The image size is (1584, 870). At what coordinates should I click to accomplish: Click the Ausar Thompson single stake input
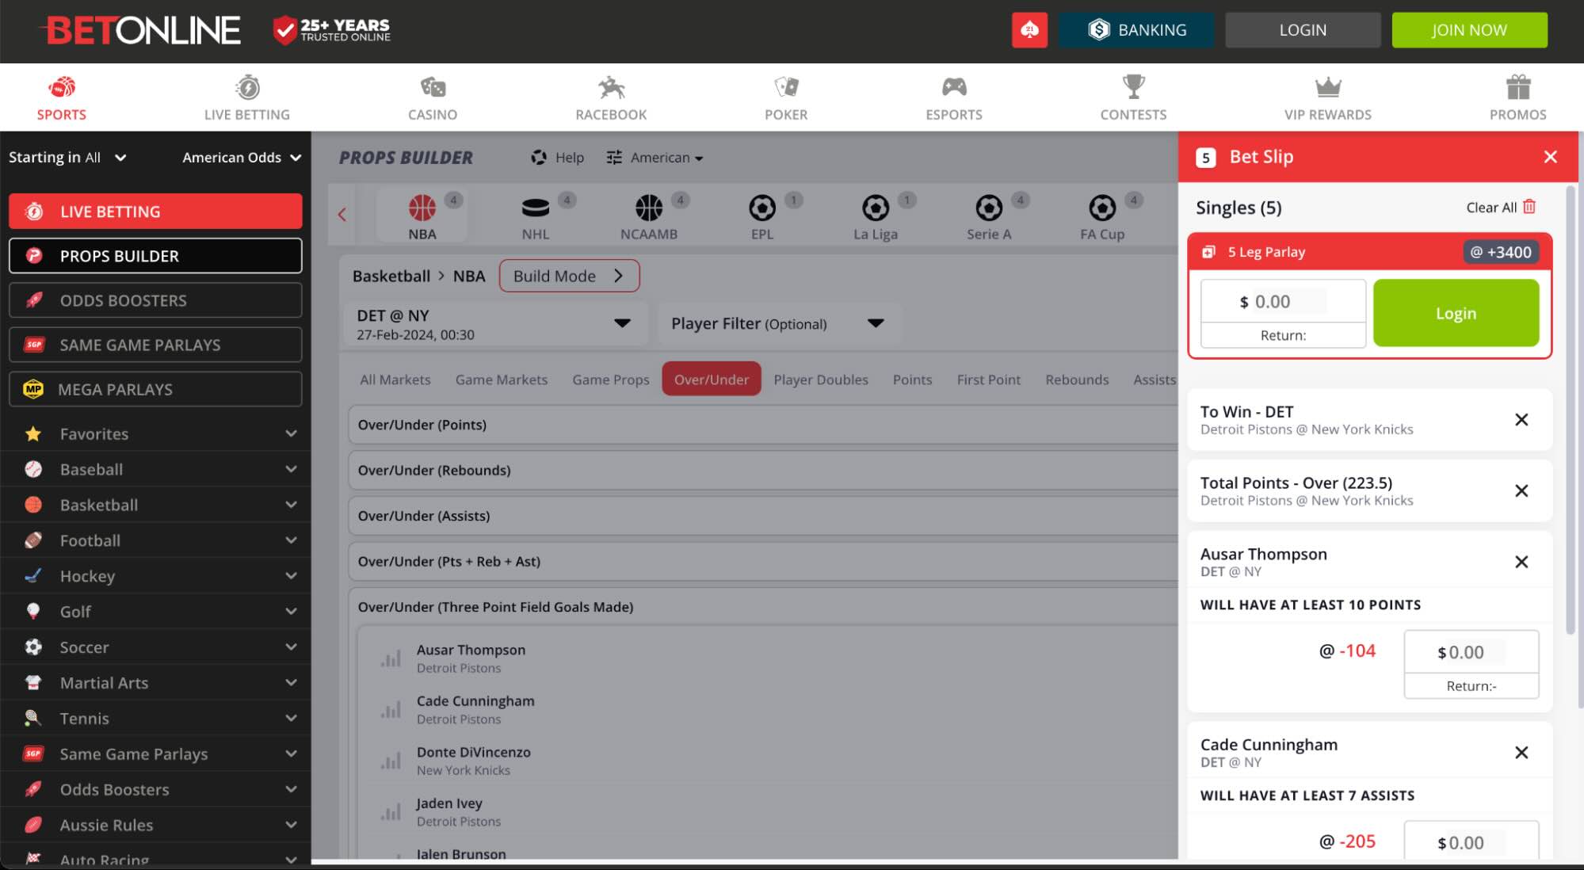(x=1471, y=652)
